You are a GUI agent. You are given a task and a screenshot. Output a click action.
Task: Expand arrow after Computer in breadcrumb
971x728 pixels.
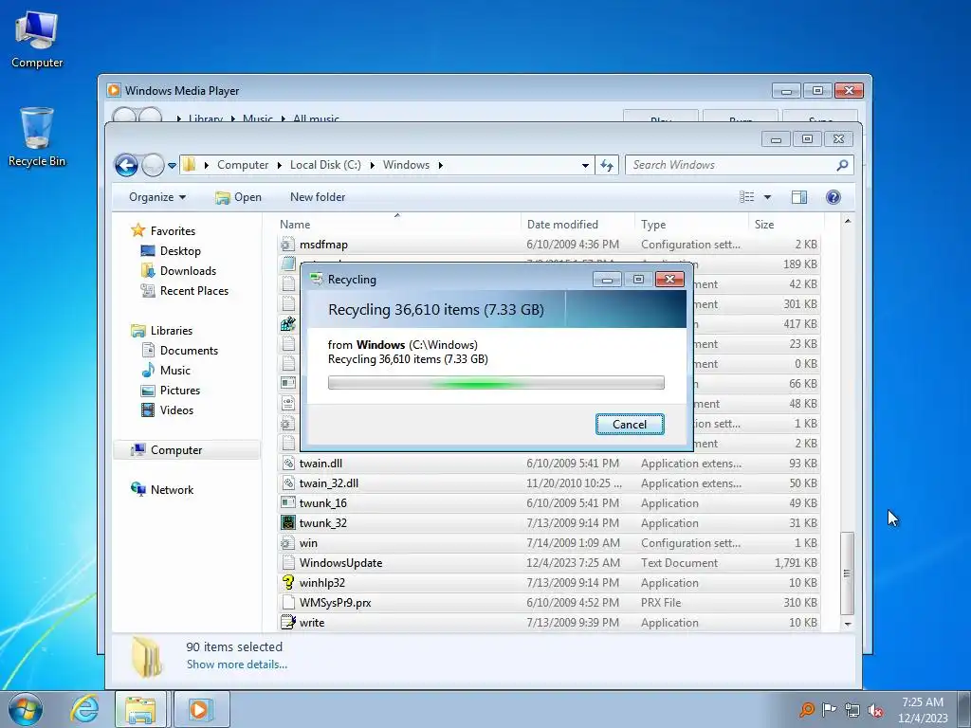point(280,165)
